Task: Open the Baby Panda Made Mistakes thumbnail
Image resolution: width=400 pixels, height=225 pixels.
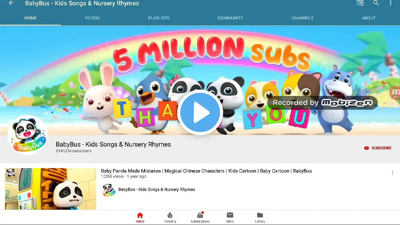Action: tap(50, 189)
